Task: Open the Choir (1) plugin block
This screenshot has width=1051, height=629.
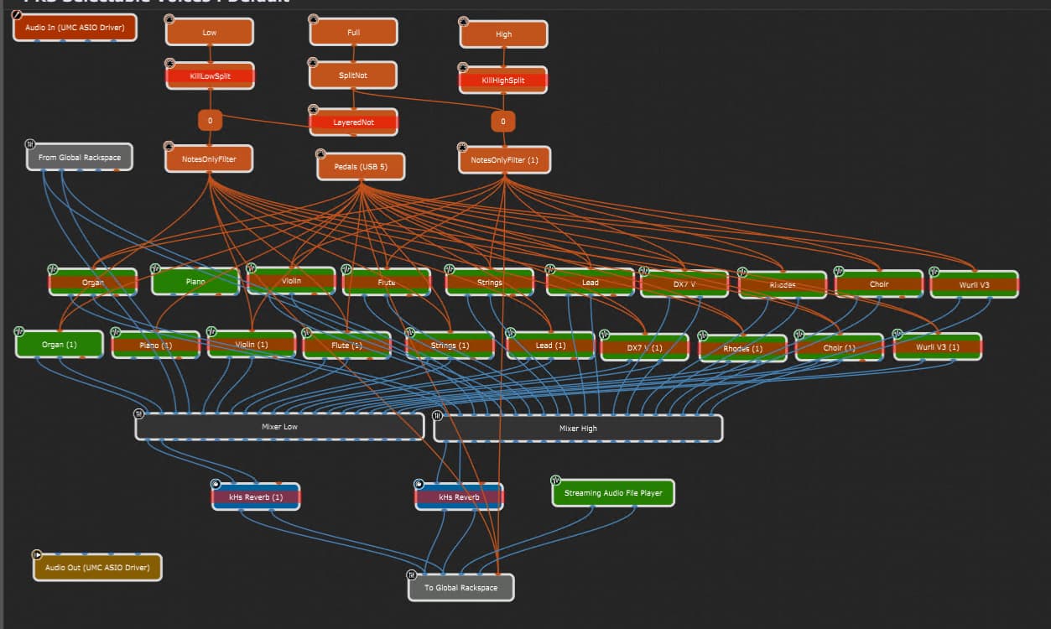Action: coord(839,347)
